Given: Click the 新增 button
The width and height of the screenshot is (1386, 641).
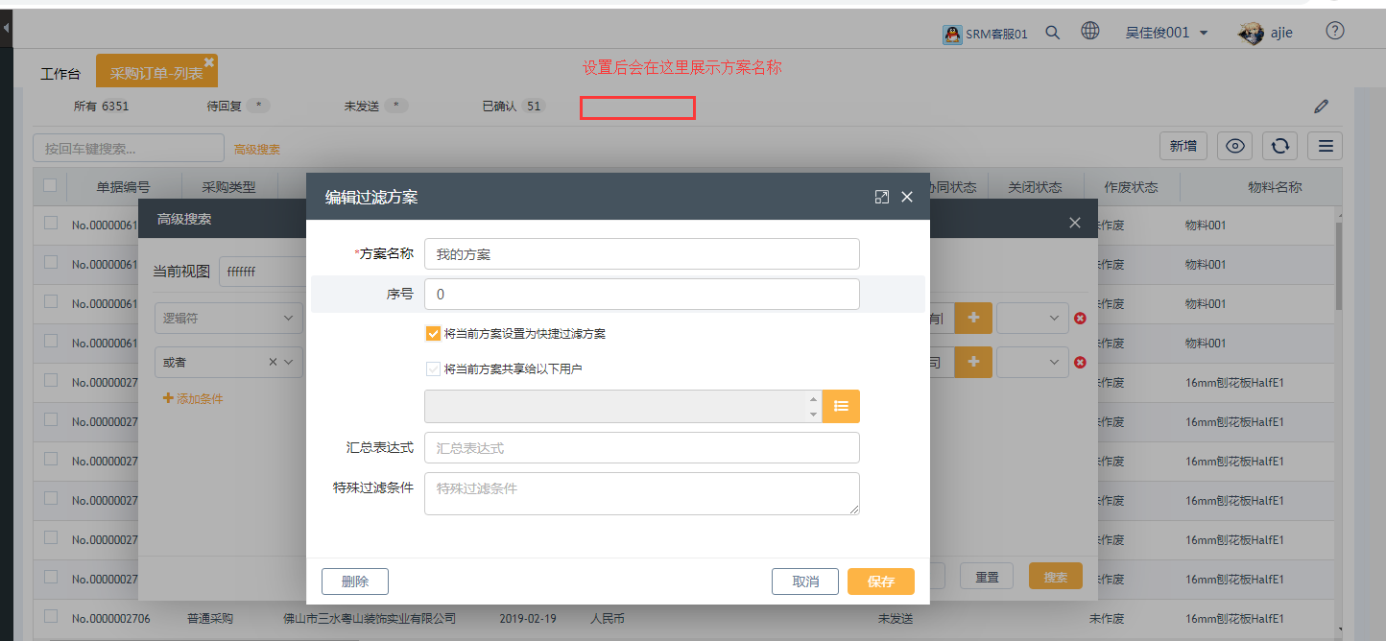Looking at the screenshot, I should point(1183,146).
